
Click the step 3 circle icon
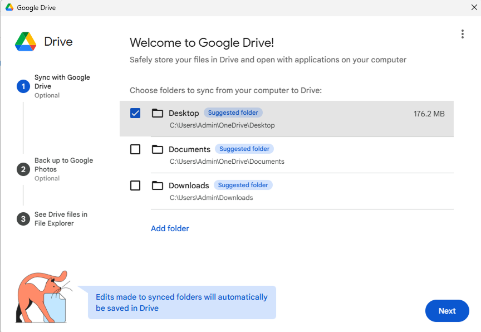23,219
